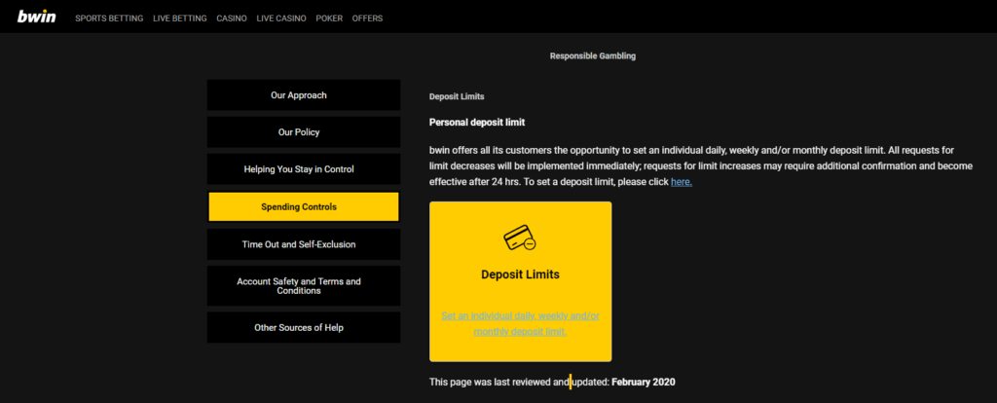The image size is (997, 403).
Task: Open the Our Policy section
Action: [304, 132]
